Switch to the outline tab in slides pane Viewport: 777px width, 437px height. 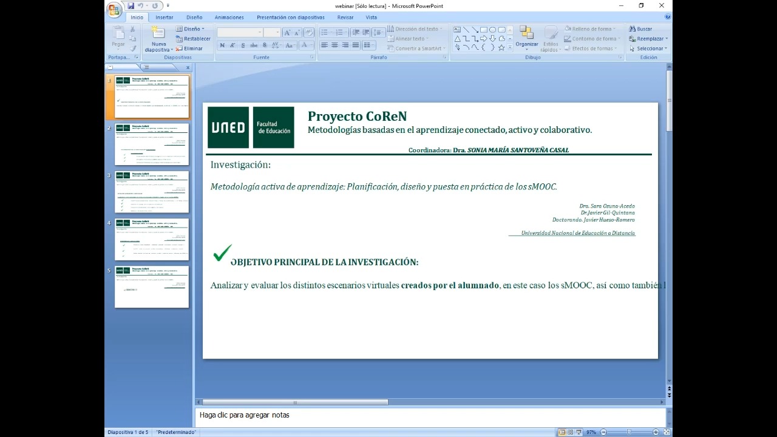[146, 67]
